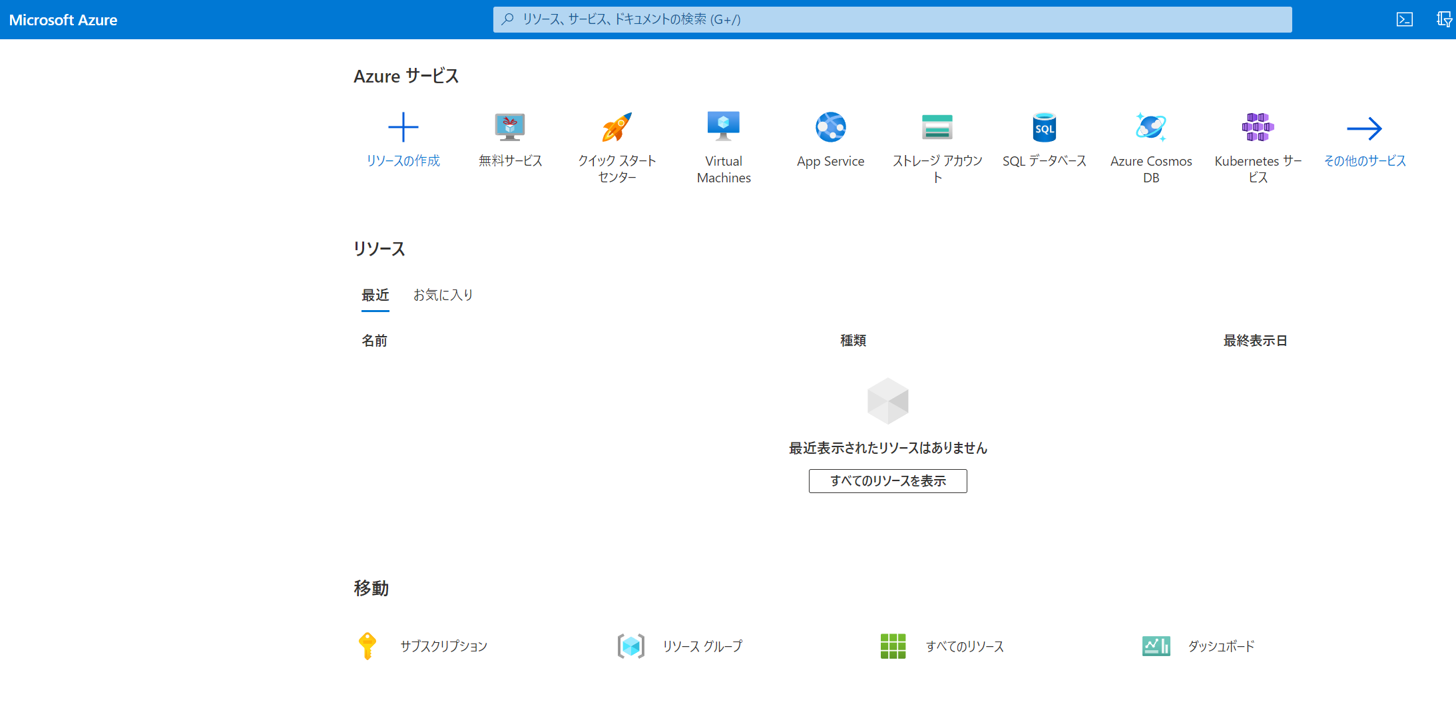Open the 無料サービス icon
Viewport: 1456px width, 716px height.
[x=510, y=127]
